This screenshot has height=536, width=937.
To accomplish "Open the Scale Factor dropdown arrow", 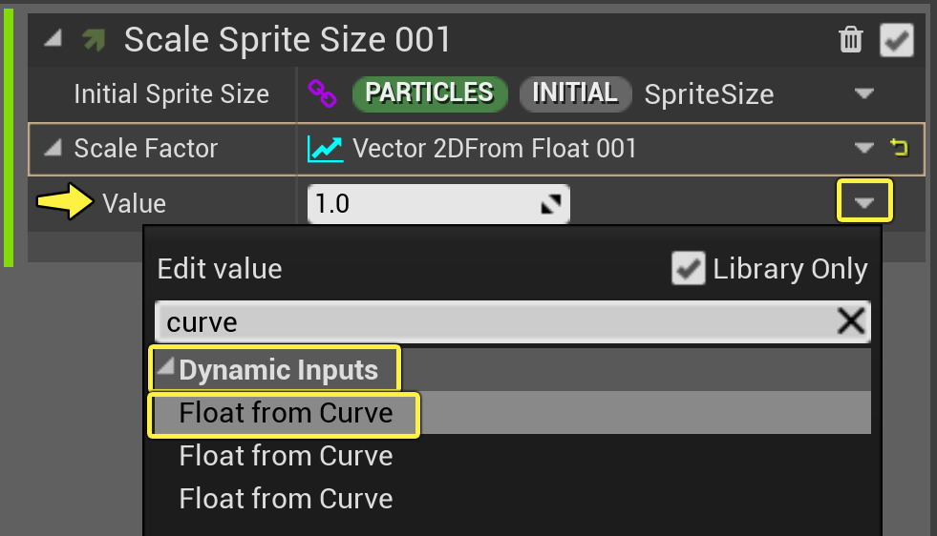I will pyautogui.click(x=864, y=149).
